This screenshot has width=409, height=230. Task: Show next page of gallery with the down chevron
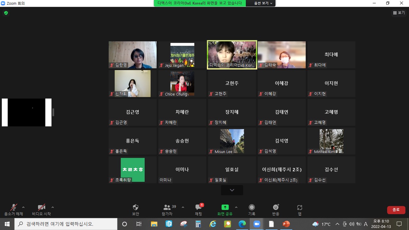coord(232,190)
